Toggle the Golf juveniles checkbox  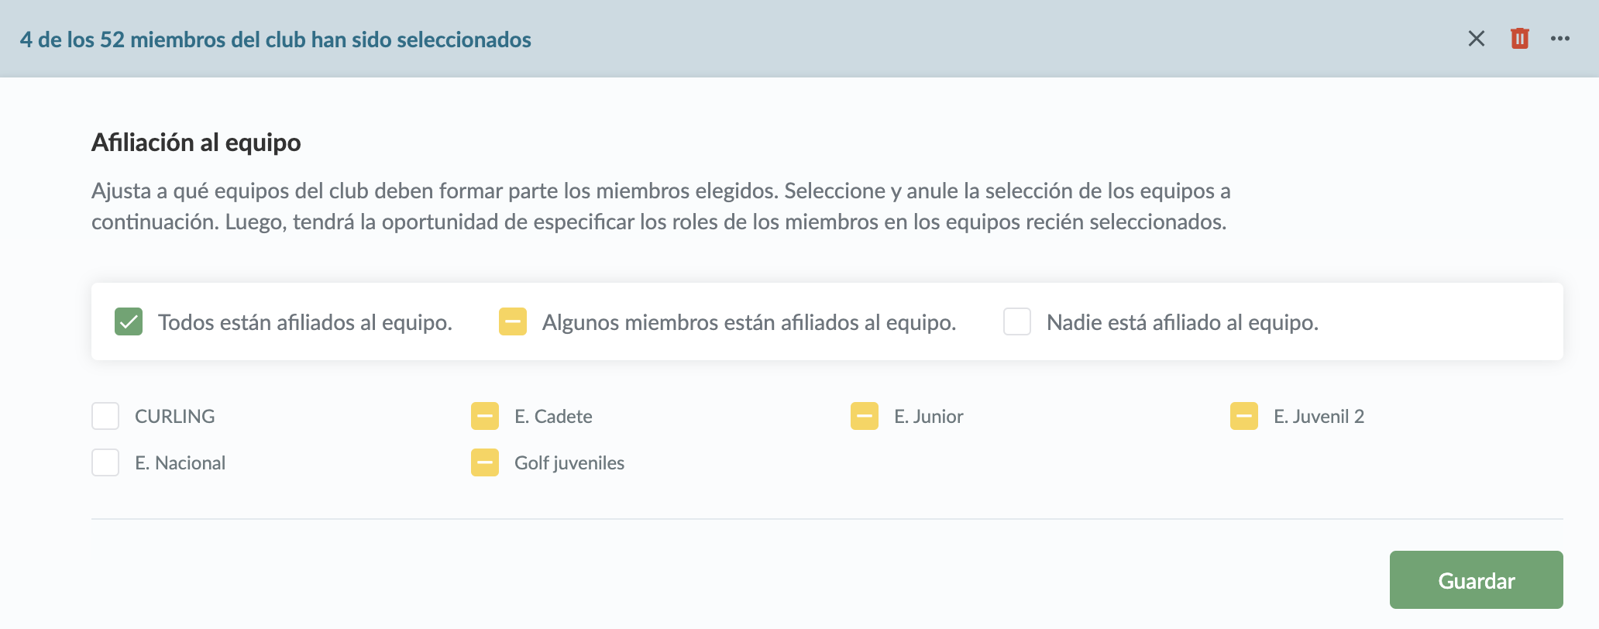(485, 462)
